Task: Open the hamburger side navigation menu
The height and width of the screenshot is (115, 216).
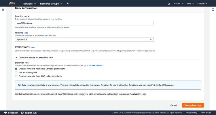Action: tap(3, 9)
